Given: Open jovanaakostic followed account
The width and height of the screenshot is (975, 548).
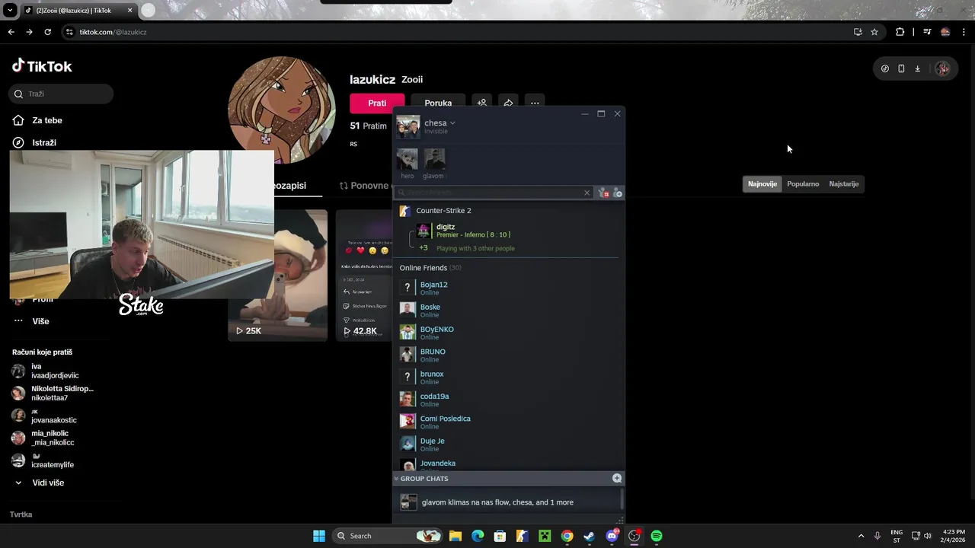Looking at the screenshot, I should (45, 416).
